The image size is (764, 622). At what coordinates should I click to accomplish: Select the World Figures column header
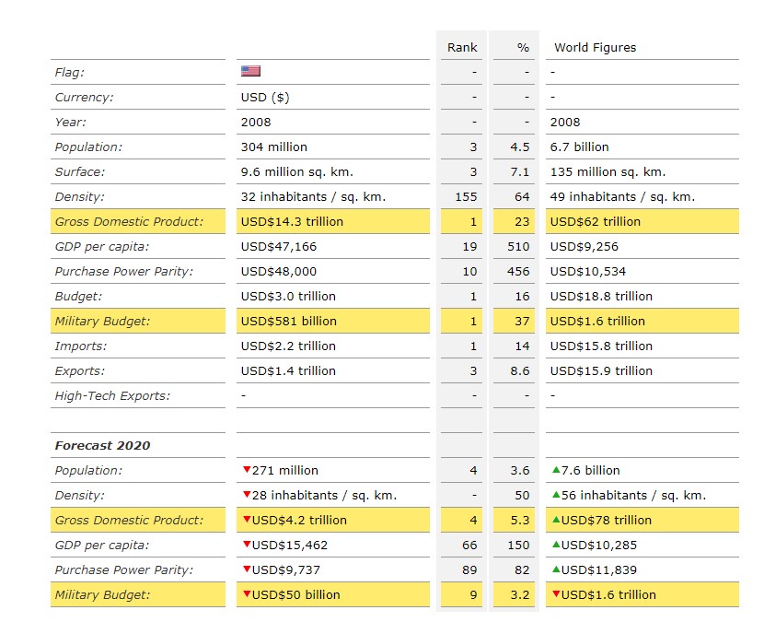pos(595,47)
